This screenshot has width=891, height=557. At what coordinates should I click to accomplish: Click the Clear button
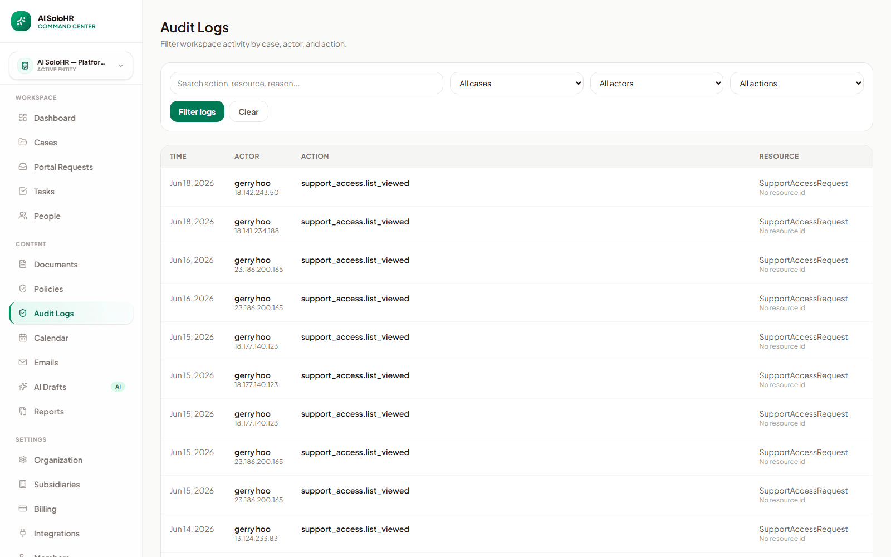click(248, 111)
